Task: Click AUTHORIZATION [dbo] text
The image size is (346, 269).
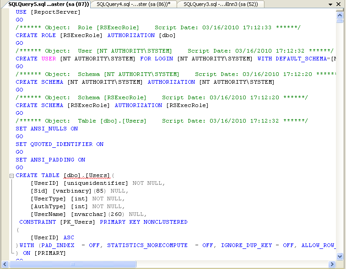Action: pos(141,35)
